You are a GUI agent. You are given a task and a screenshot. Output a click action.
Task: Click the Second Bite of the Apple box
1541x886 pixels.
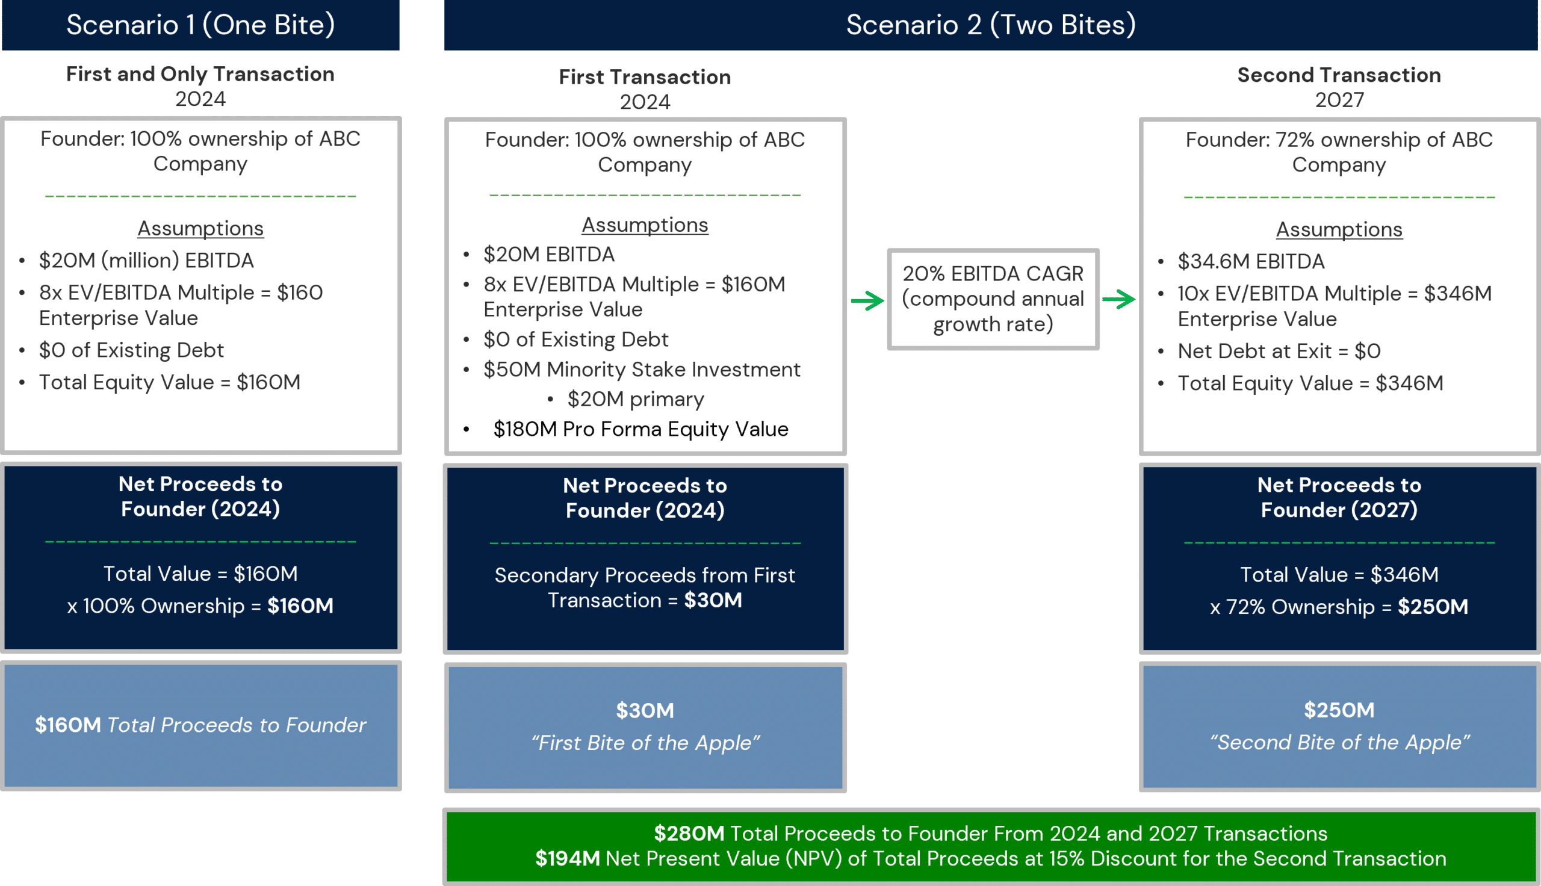tap(1339, 726)
